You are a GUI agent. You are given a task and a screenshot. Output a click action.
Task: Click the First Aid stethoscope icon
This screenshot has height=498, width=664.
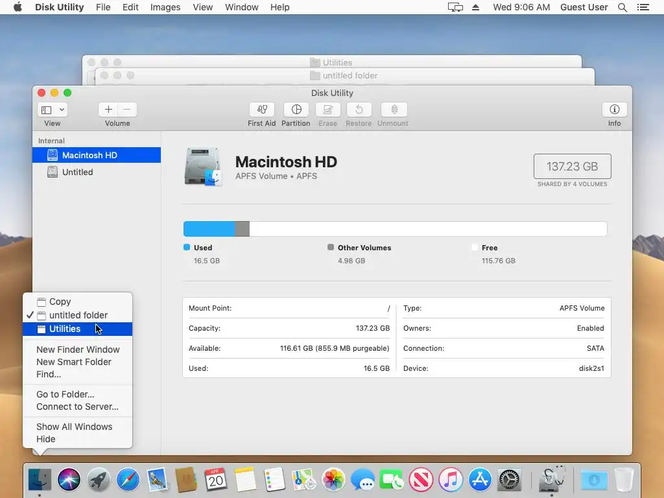(262, 110)
